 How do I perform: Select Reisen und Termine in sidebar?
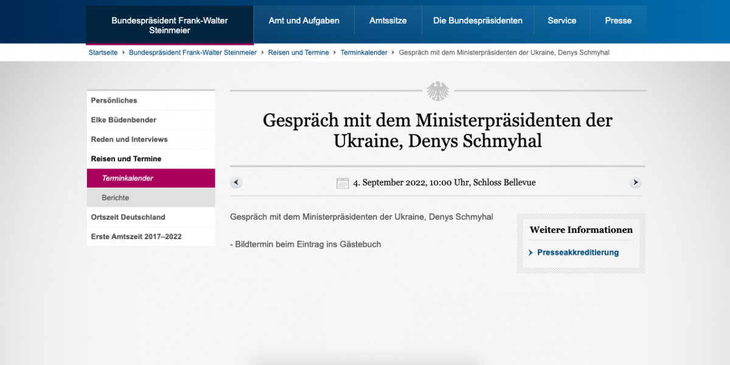tap(151, 159)
